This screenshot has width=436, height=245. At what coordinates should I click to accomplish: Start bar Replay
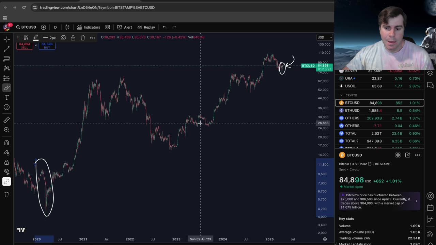146,27
